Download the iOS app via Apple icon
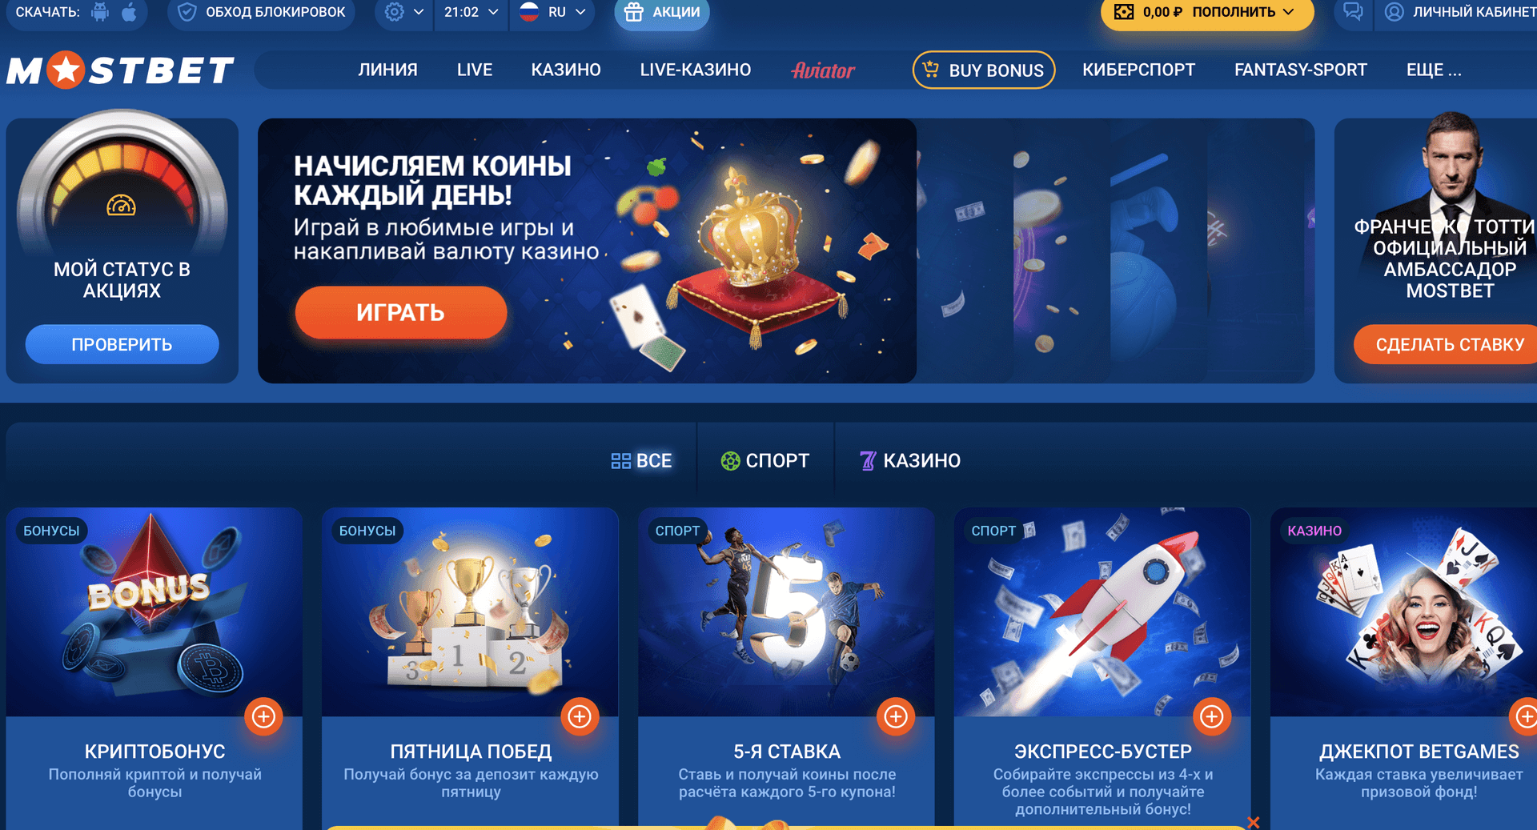1537x830 pixels. tap(129, 12)
